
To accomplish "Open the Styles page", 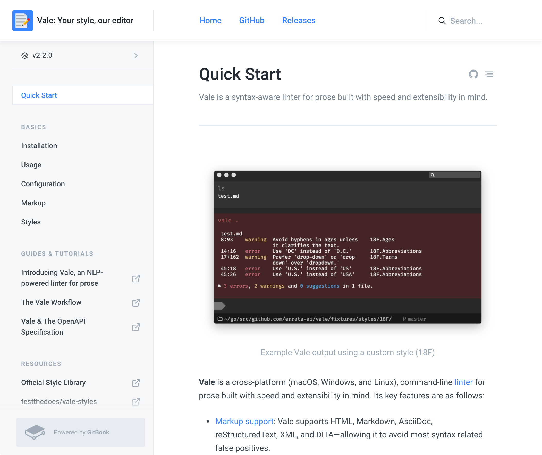I will pyautogui.click(x=31, y=222).
